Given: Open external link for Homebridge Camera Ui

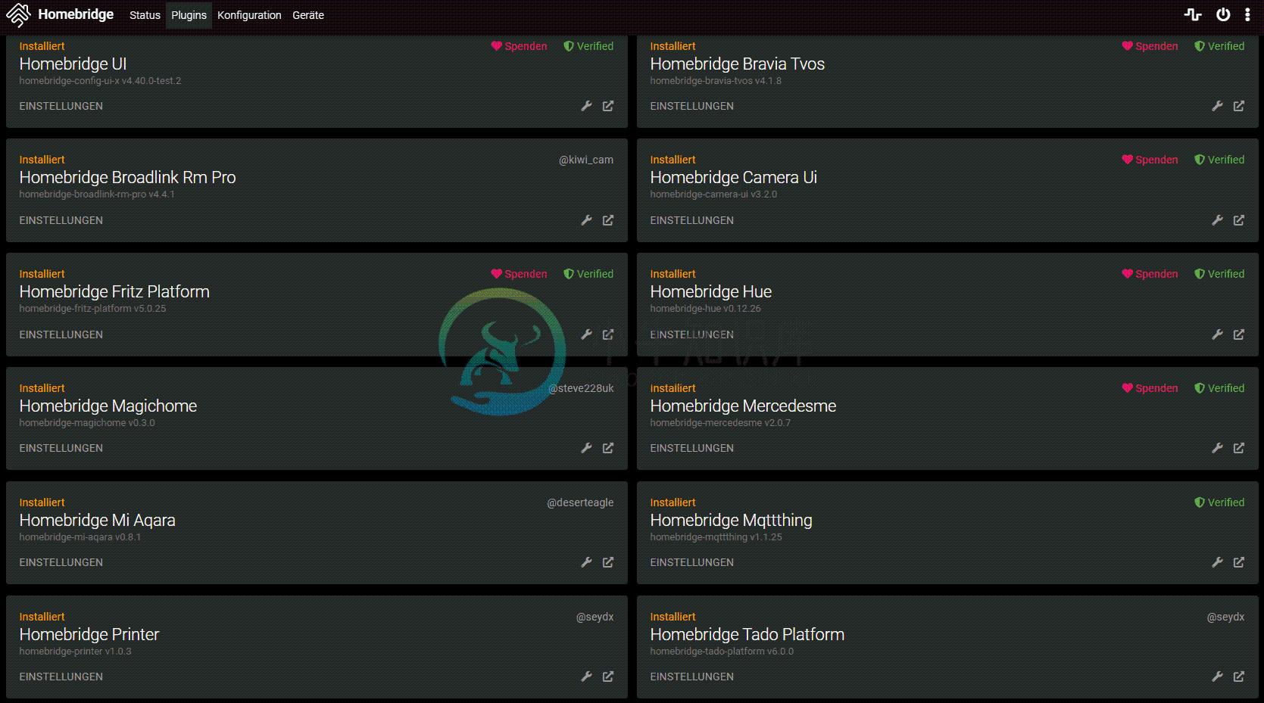Looking at the screenshot, I should [1239, 220].
